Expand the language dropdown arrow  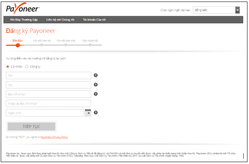tap(237, 10)
